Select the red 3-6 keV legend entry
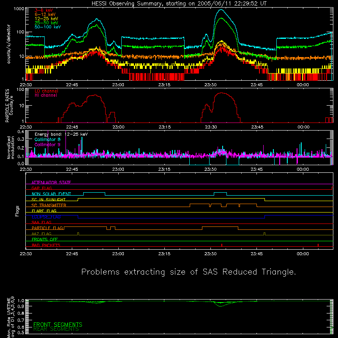Screen dimensions: 338x338 pos(44,10)
